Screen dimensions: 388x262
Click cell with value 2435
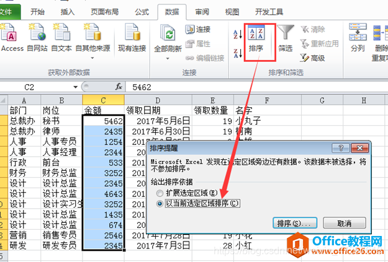click(103, 131)
